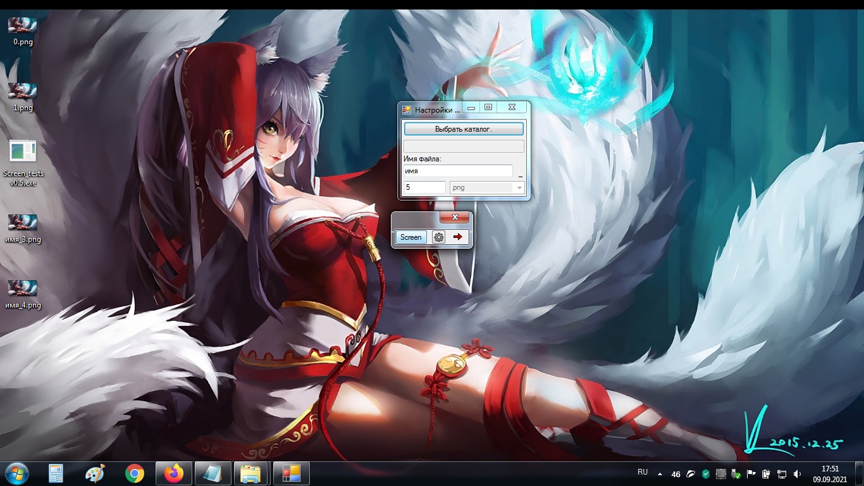The width and height of the screenshot is (864, 486).
Task: Click the 'Имя файла' text field containing 'имя'
Action: tap(457, 171)
